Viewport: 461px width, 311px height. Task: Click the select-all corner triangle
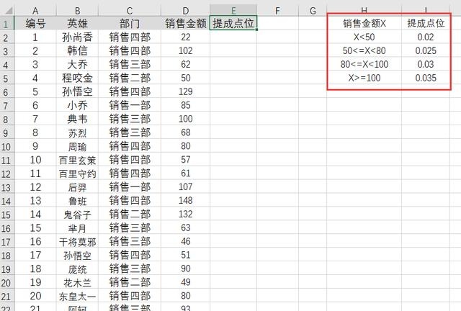tap(9, 11)
